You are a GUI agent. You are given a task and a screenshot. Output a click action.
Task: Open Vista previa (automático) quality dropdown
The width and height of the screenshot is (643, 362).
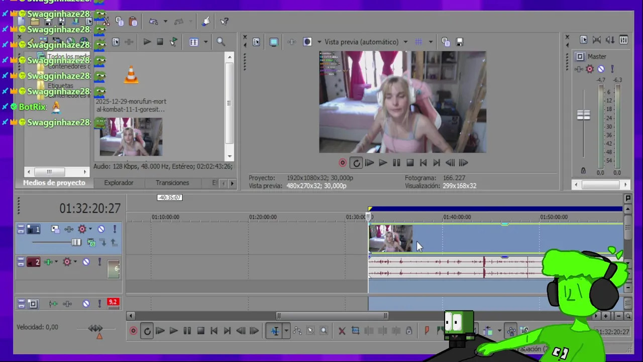405,42
